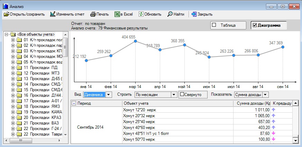
Task: Open the Показатель Сумма доходы dropdown
Action: 265,94
